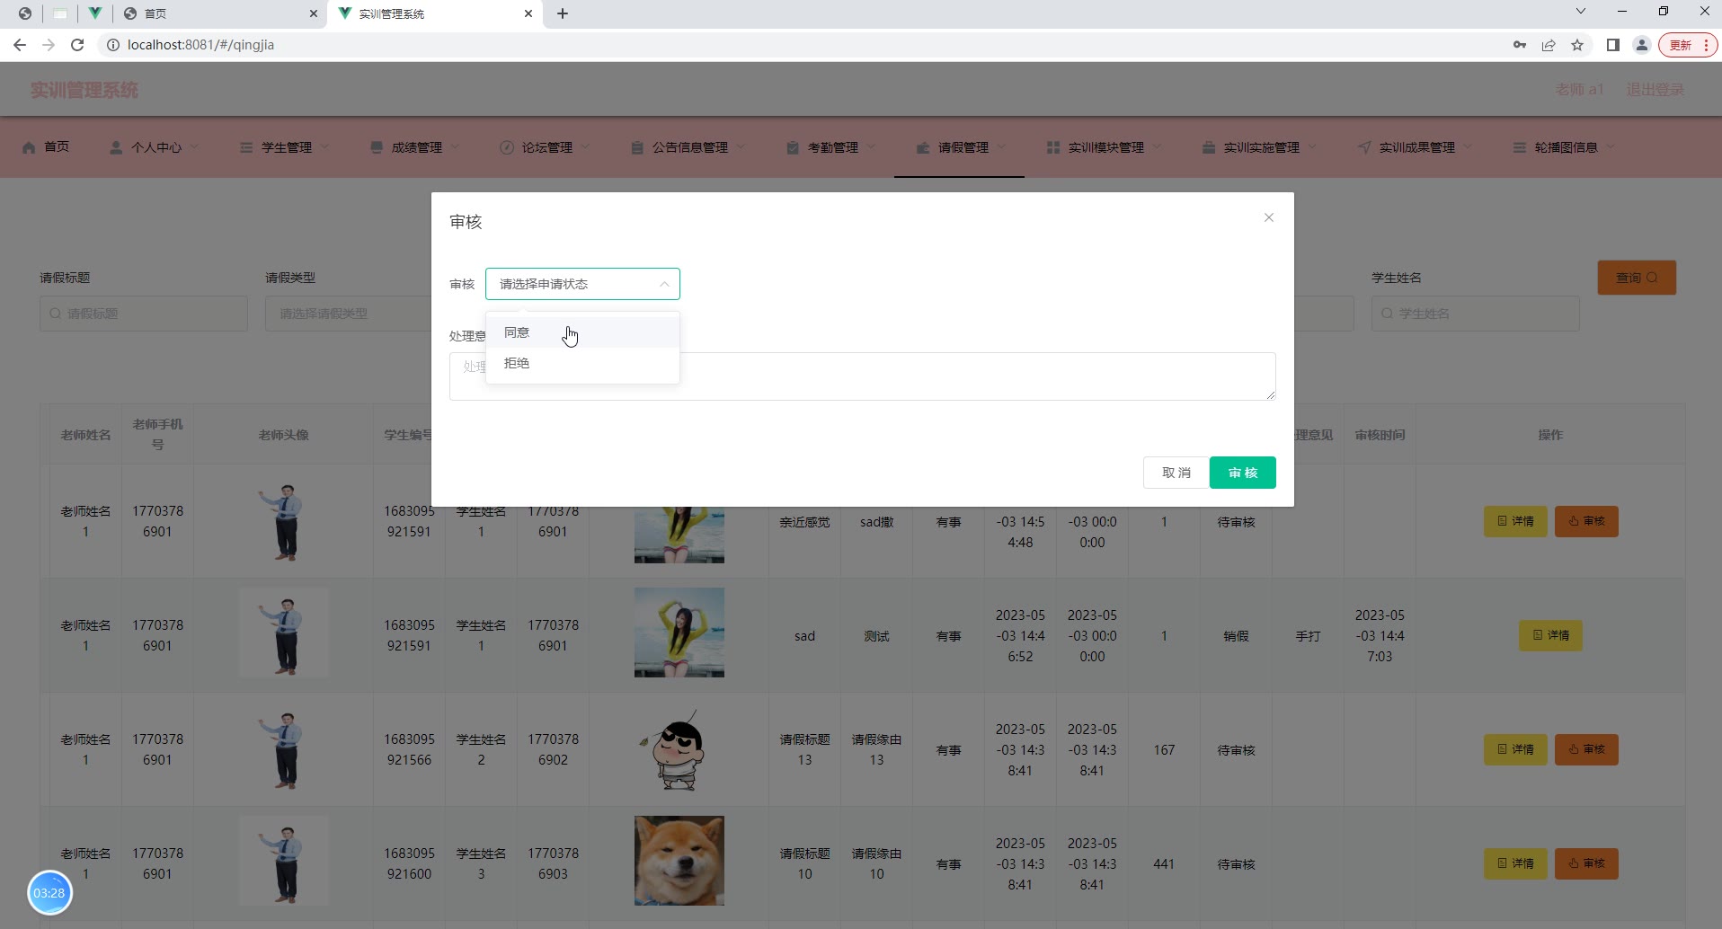This screenshot has width=1722, height=929.
Task: Click teacher avatar in 销假 row
Action: click(x=284, y=633)
